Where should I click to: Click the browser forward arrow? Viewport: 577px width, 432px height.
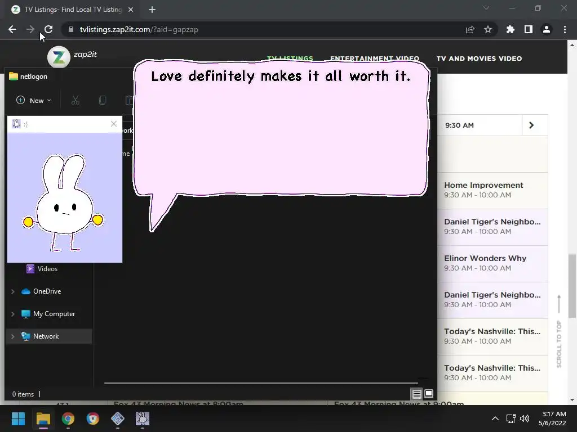point(30,29)
